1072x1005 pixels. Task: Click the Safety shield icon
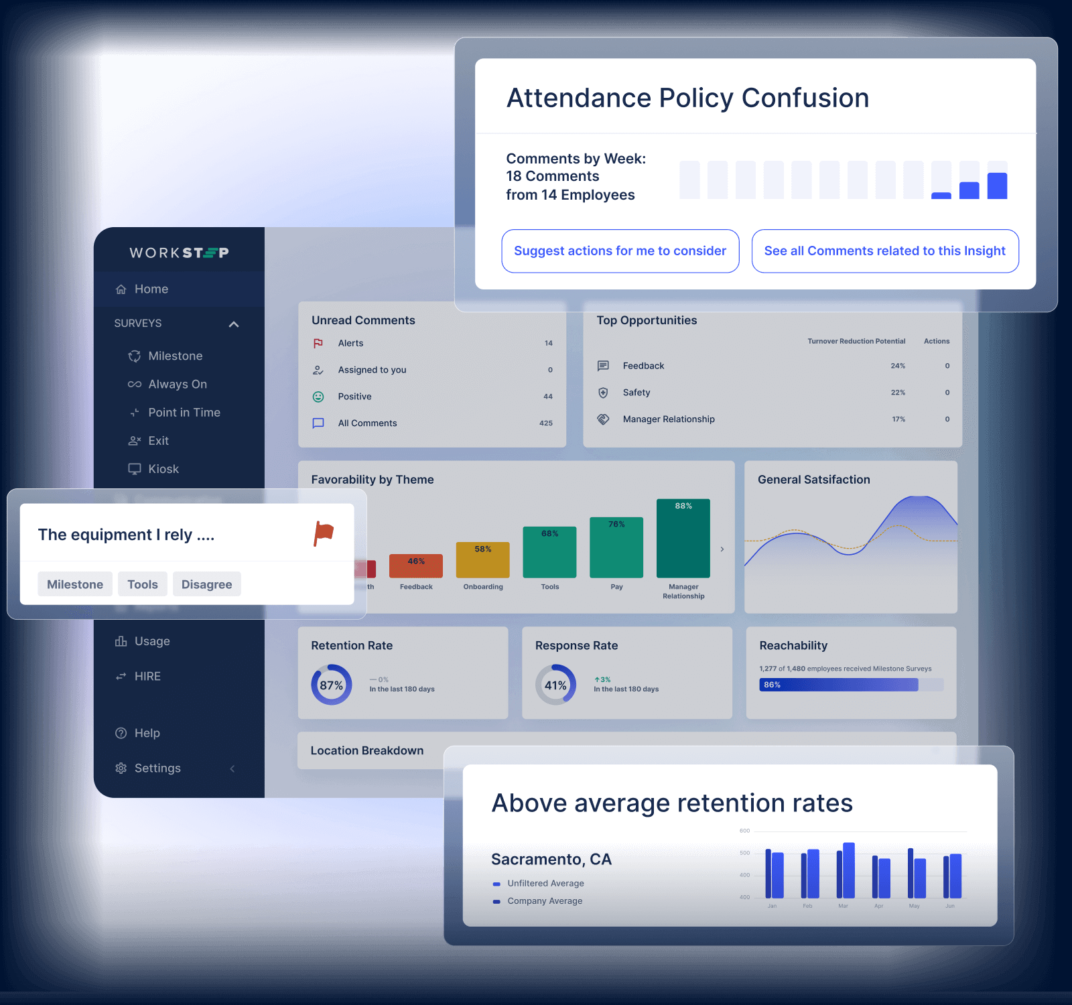tap(603, 393)
